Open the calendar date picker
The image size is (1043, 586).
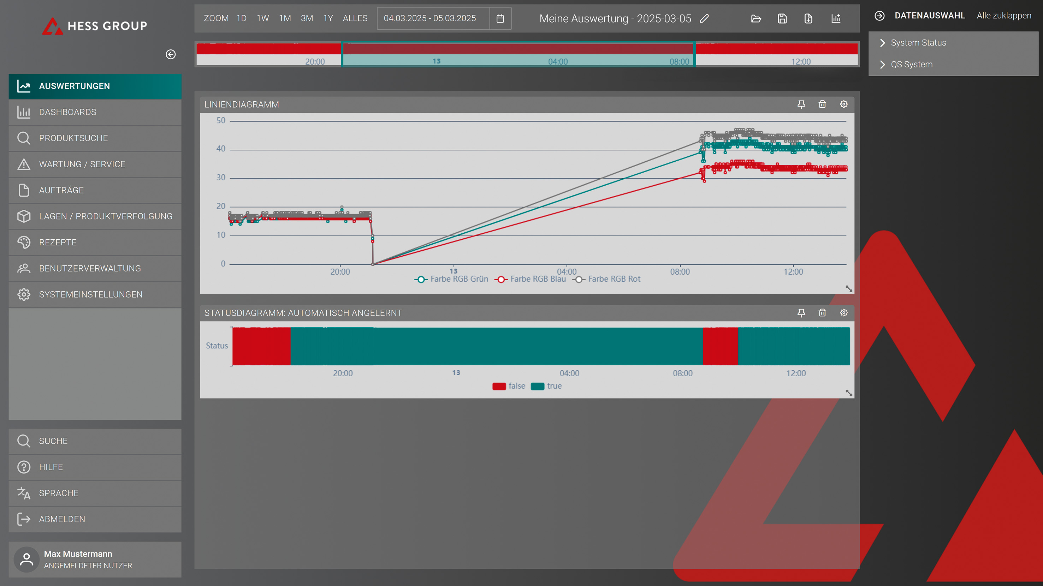pos(500,19)
